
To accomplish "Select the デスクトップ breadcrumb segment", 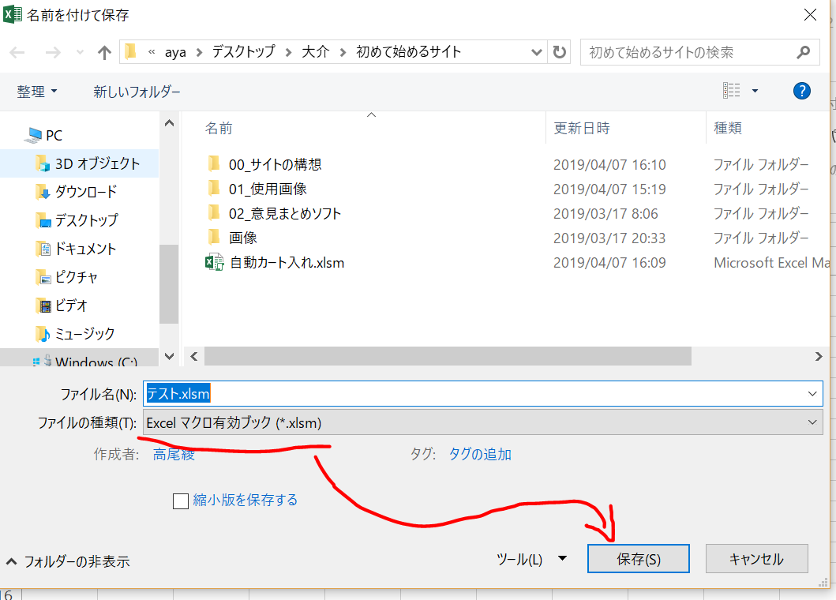I will point(243,52).
